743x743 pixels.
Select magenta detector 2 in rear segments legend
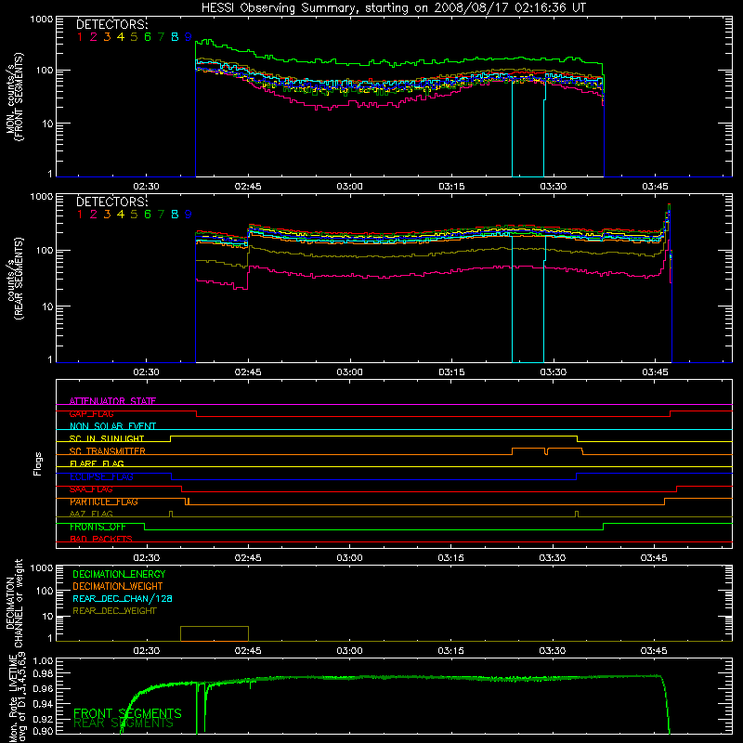94,215
